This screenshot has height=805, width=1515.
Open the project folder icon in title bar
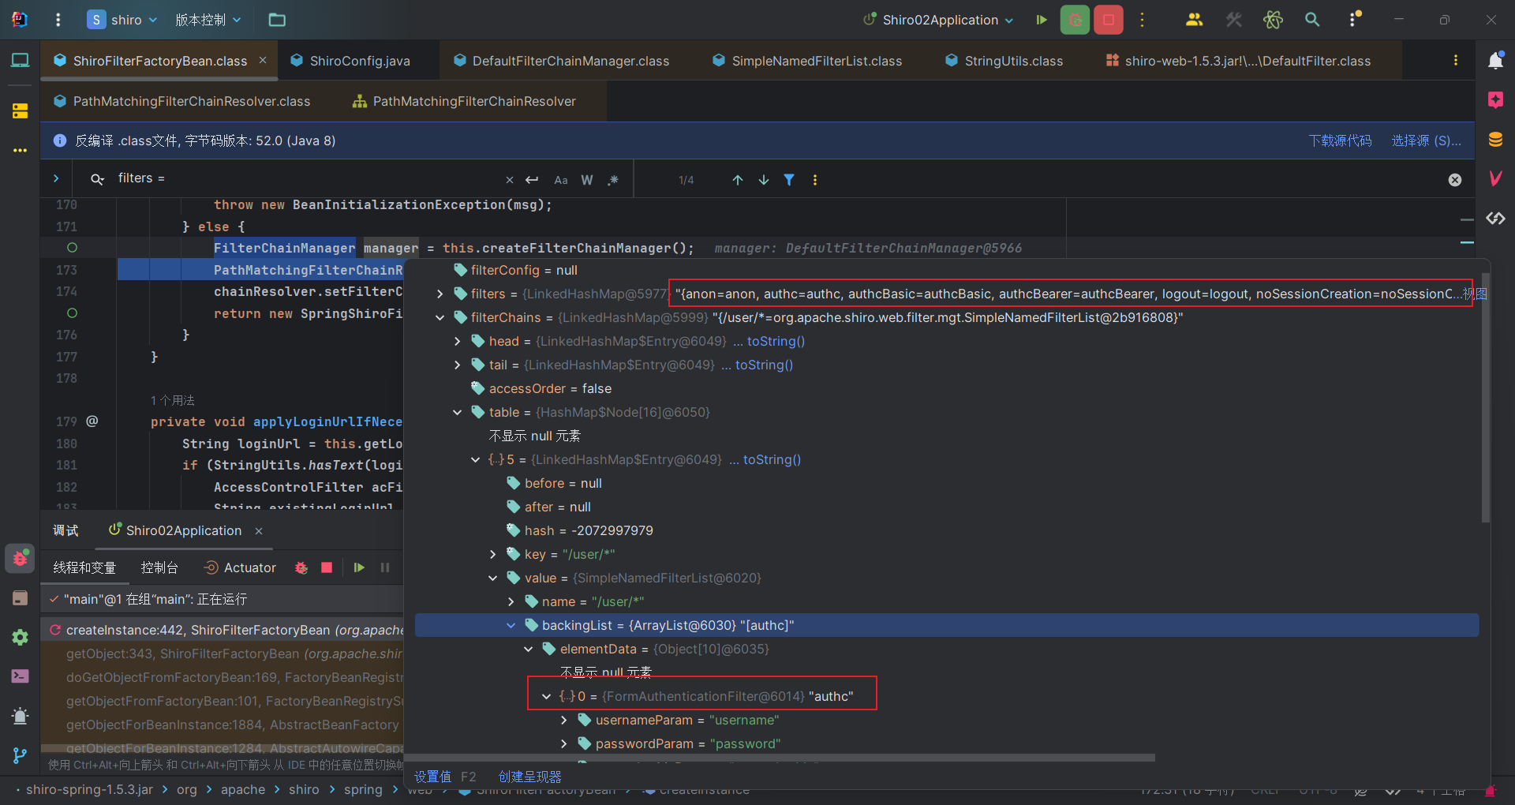click(277, 20)
